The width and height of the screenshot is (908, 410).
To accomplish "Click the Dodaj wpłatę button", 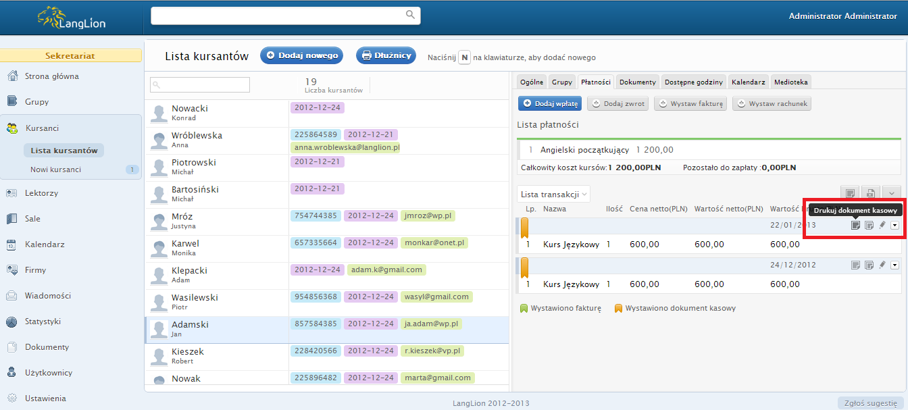I will point(549,104).
